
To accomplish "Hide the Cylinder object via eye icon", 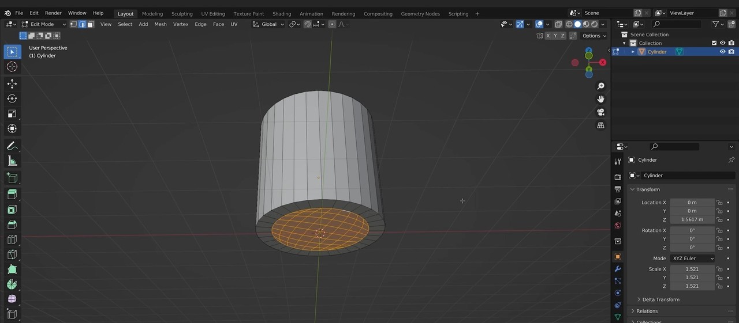I will 722,52.
